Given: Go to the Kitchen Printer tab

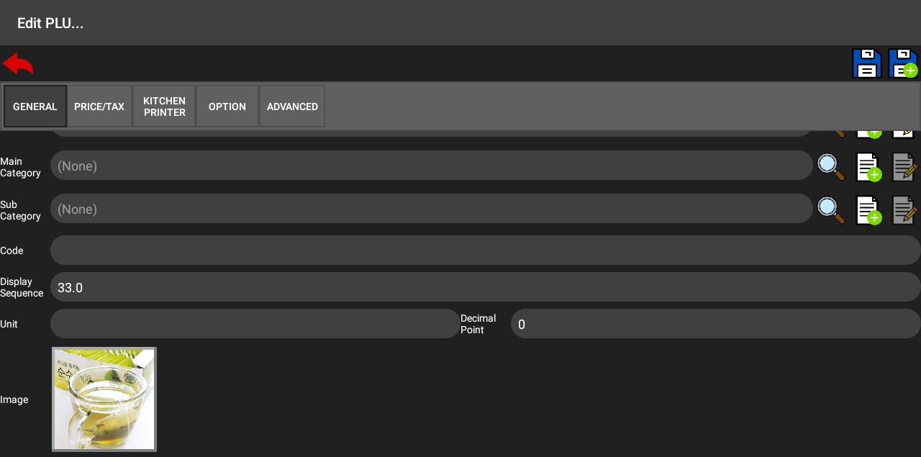Looking at the screenshot, I should (164, 107).
